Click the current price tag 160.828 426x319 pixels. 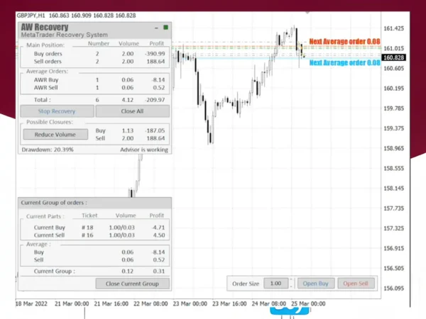pyautogui.click(x=393, y=57)
